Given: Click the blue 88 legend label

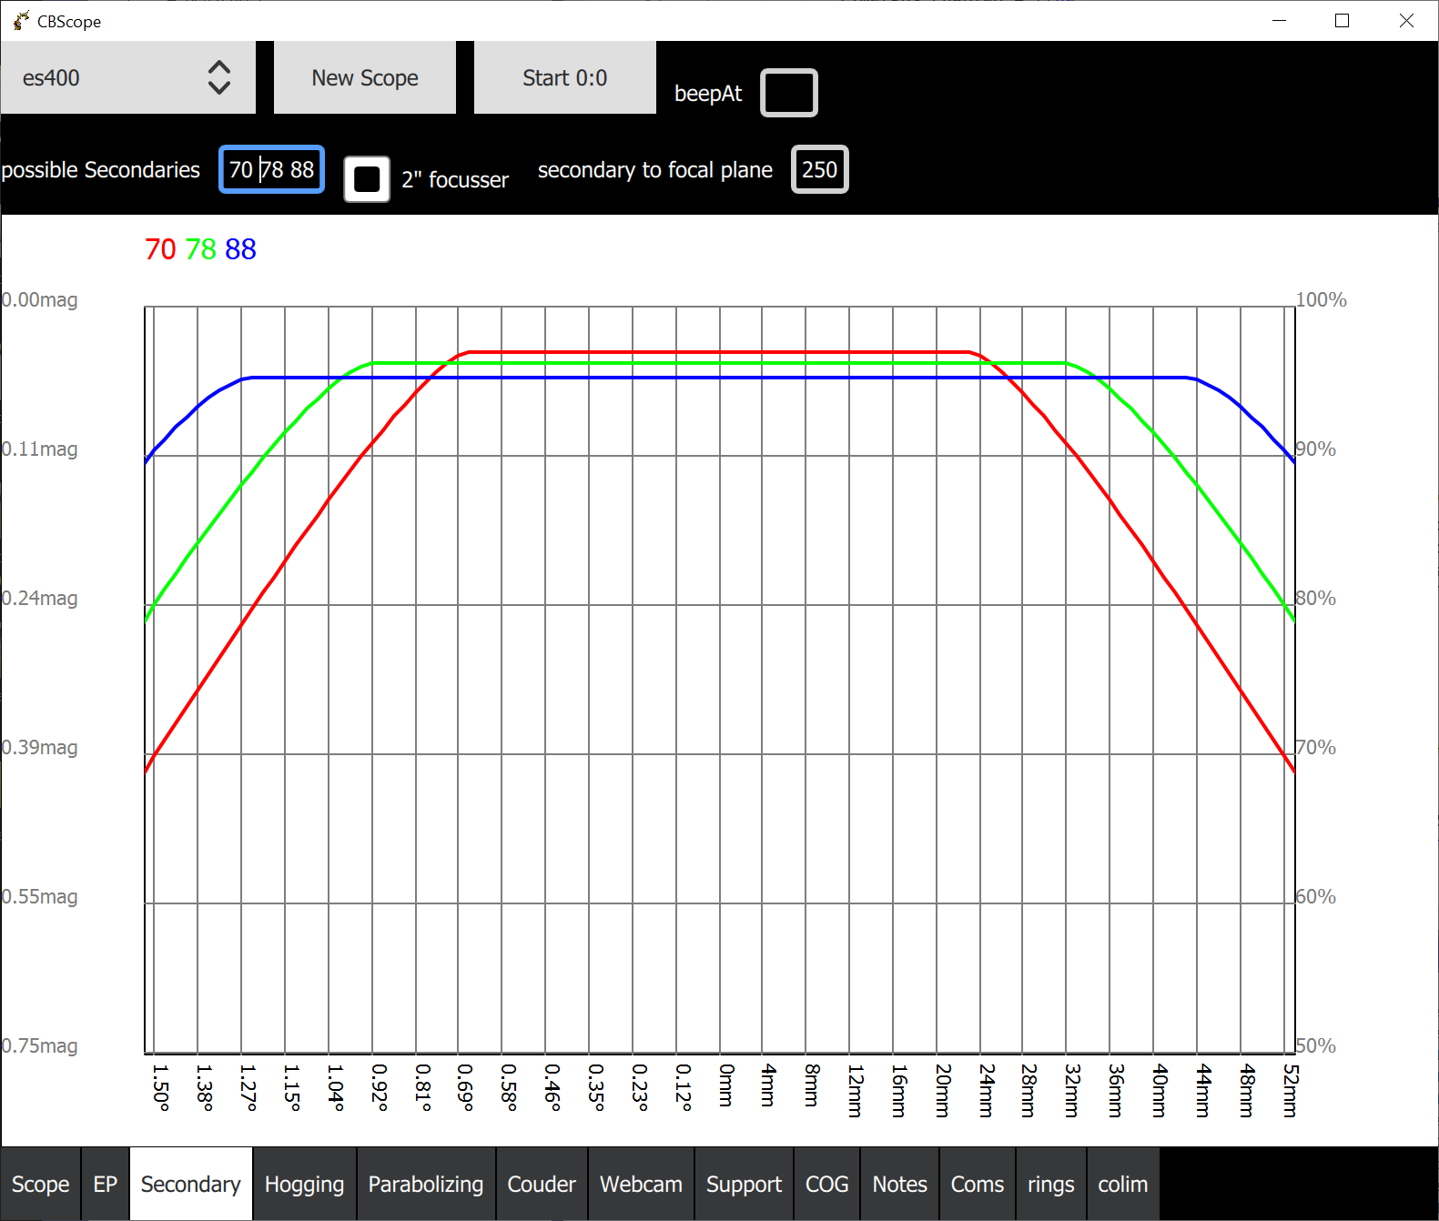Looking at the screenshot, I should pyautogui.click(x=240, y=249).
